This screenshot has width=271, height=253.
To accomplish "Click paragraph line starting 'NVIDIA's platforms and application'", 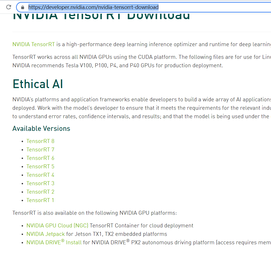I will click(142, 100).
